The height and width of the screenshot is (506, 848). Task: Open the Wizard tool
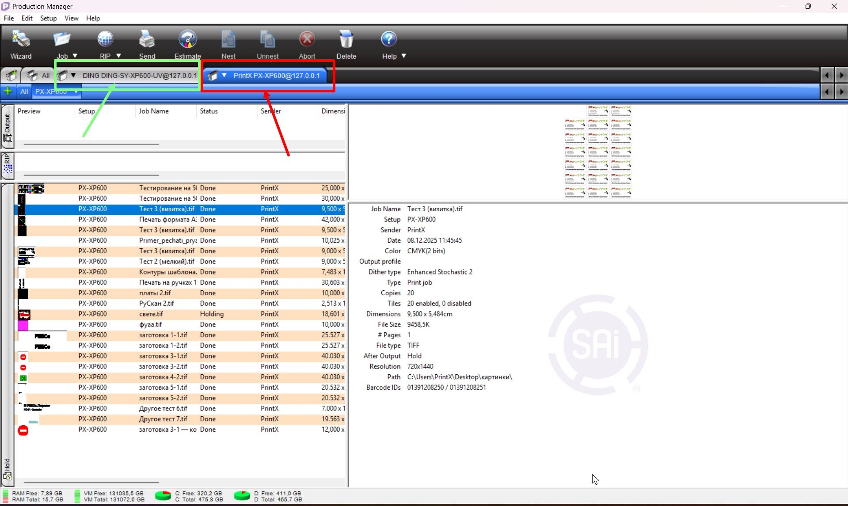click(21, 44)
